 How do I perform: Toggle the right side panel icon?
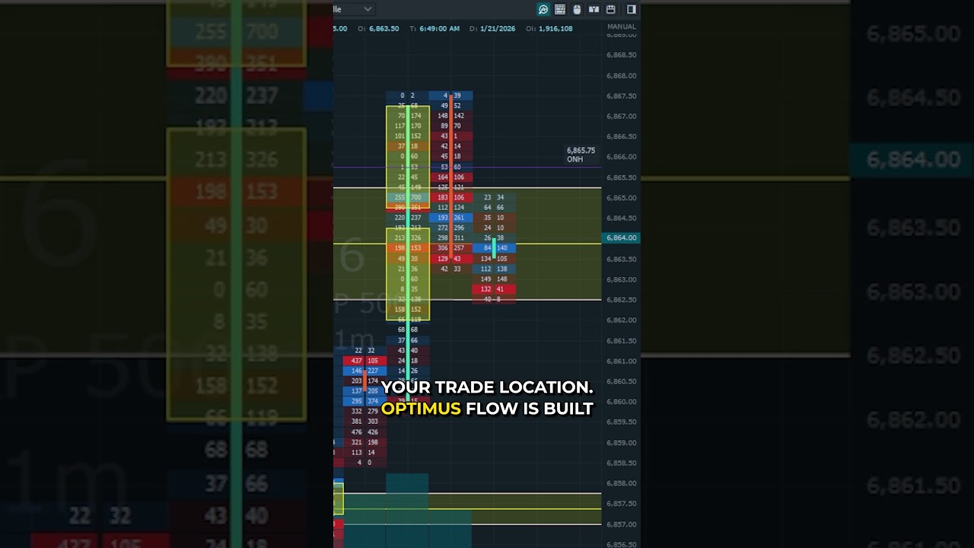tap(631, 9)
